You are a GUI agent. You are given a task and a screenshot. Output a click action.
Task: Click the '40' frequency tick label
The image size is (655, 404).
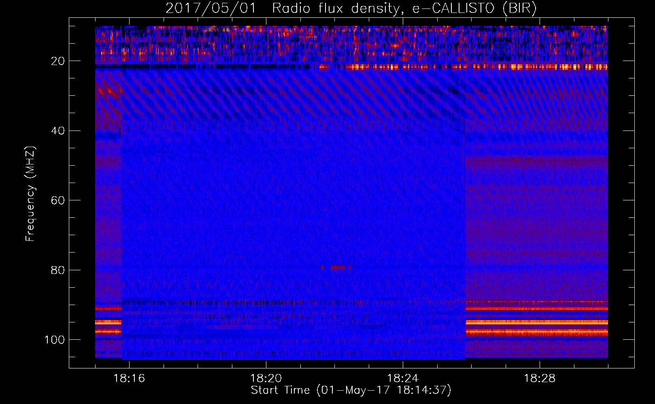click(58, 130)
